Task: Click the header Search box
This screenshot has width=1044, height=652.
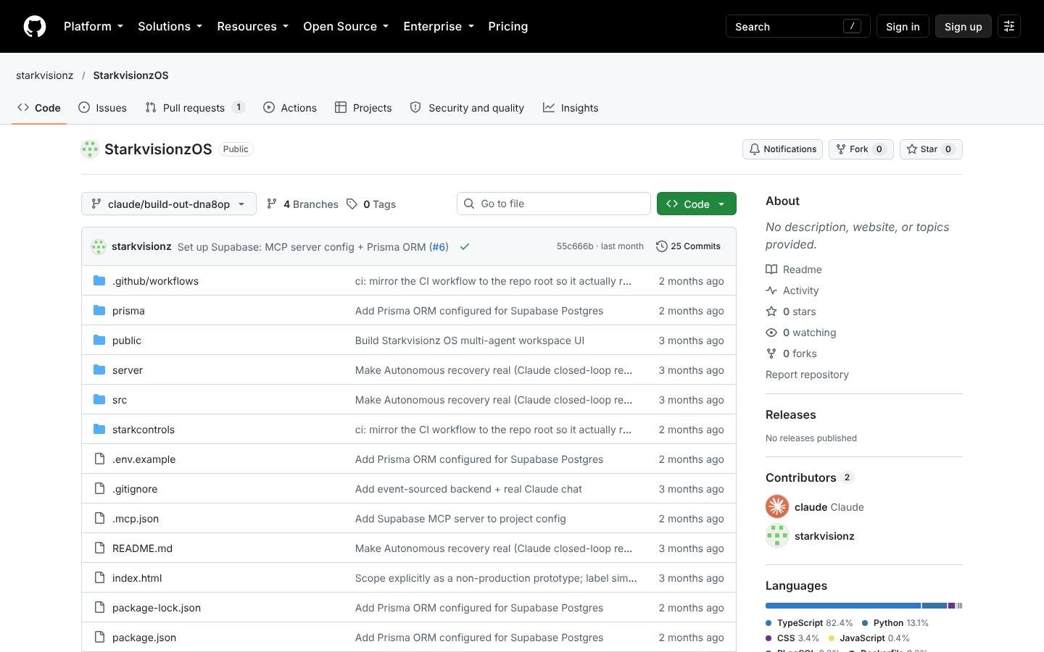Action: 797,26
